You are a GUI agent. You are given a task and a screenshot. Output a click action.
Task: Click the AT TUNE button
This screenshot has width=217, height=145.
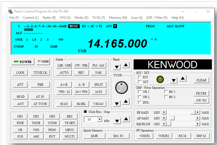[40, 104]
